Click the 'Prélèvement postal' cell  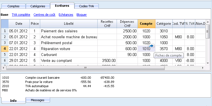point(69,43)
